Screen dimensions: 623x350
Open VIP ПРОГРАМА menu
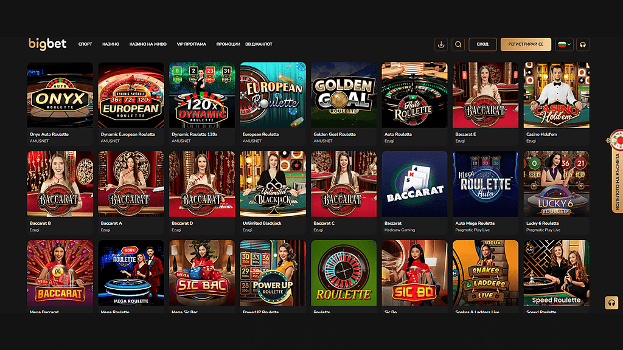192,44
